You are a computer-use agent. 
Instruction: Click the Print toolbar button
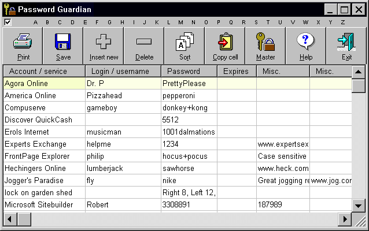coord(23,46)
